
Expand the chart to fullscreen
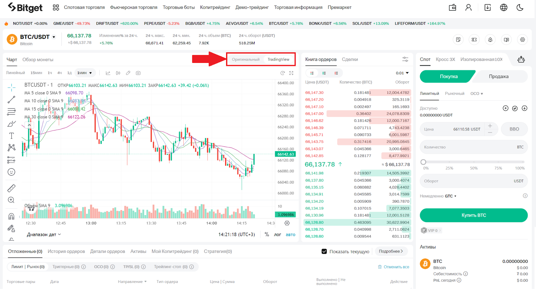(291, 73)
